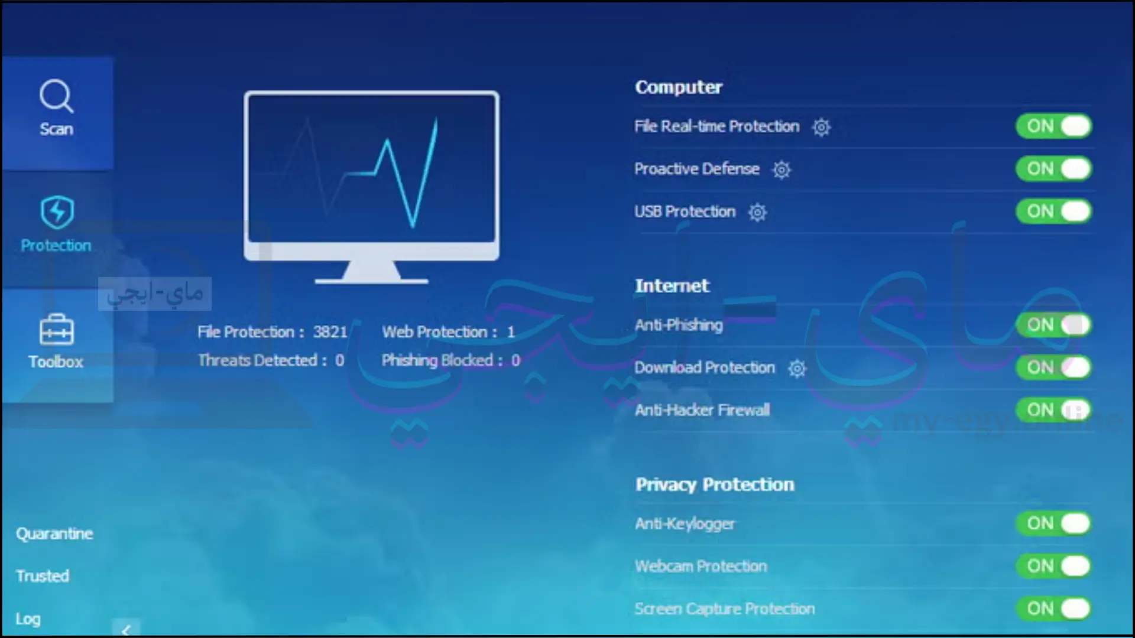Open the Quarantine section
The height and width of the screenshot is (638, 1135).
click(54, 533)
